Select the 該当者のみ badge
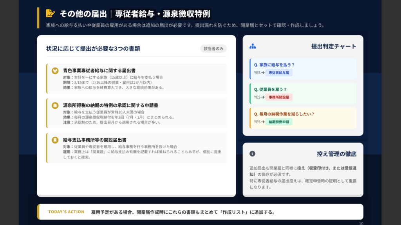The image size is (401, 225). point(213,49)
